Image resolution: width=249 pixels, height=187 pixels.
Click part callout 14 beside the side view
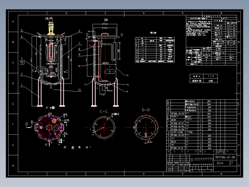click(127, 92)
